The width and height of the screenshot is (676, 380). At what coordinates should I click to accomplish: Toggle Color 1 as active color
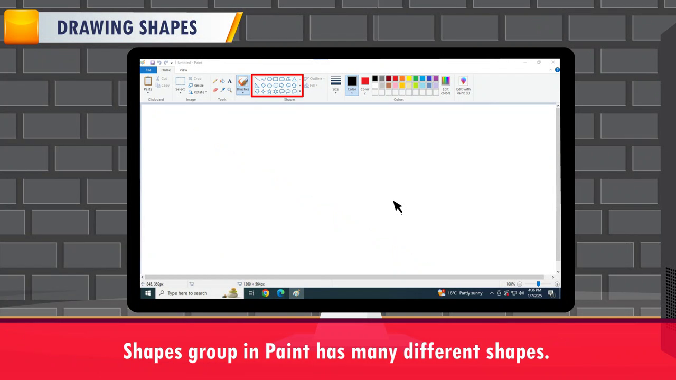point(352,84)
